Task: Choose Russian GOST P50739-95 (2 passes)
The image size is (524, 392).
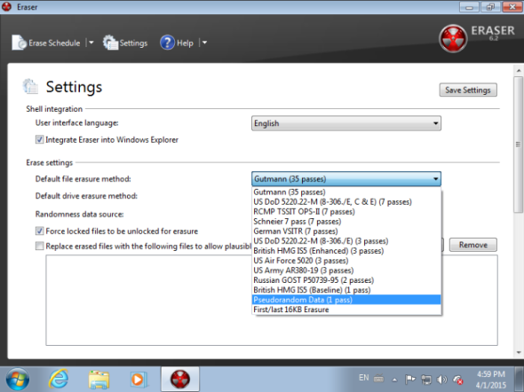Action: coord(346,280)
